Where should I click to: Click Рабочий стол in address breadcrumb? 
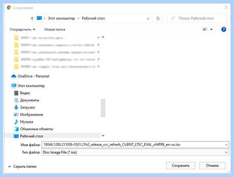(93, 18)
